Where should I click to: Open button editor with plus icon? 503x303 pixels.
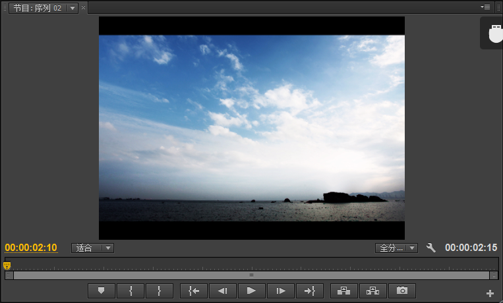point(490,293)
